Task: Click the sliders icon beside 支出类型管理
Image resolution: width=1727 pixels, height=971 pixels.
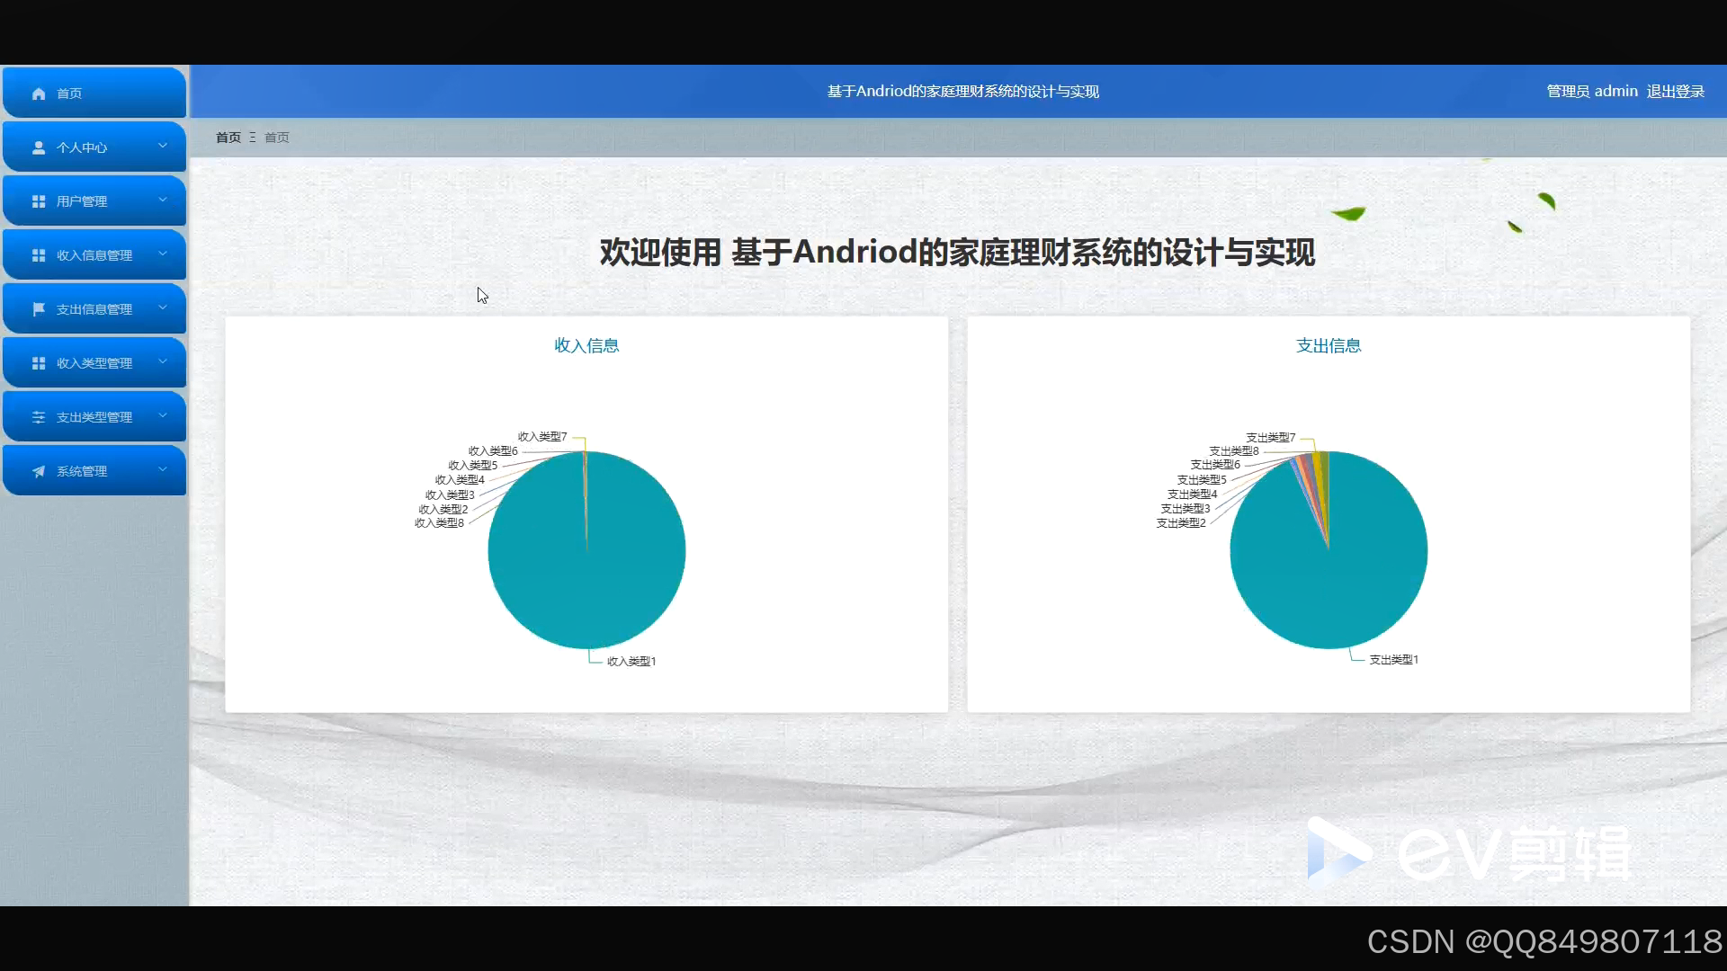Action: pos(39,417)
